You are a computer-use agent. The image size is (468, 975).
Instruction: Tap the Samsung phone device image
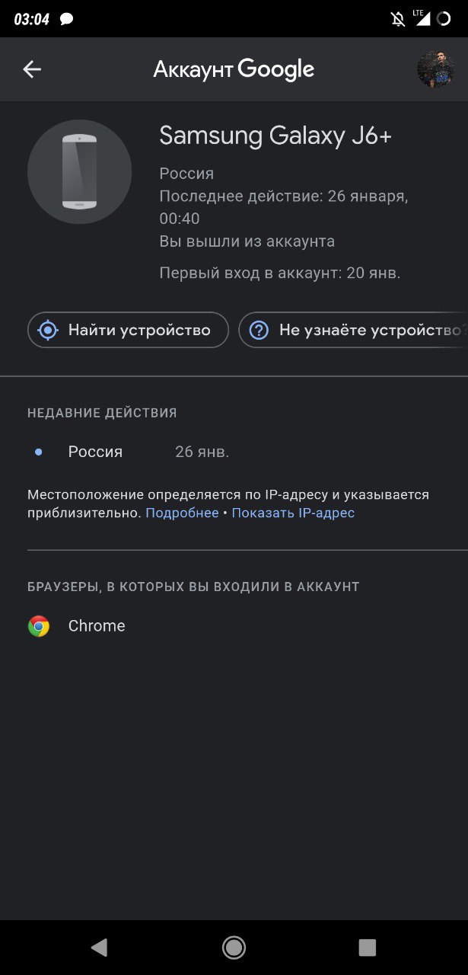79,171
